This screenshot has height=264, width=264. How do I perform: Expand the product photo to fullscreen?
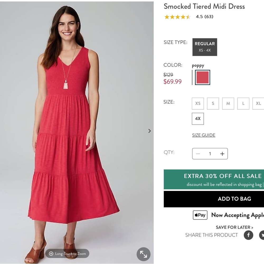coord(144,254)
